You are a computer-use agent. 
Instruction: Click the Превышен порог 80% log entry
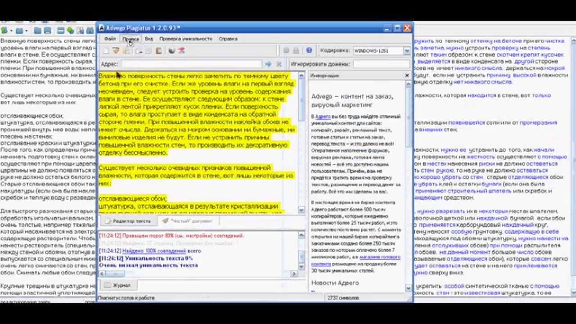pyautogui.click(x=171, y=235)
